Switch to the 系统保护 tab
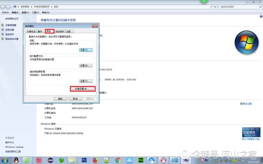Viewport: 263px width, 164px height. point(60,31)
